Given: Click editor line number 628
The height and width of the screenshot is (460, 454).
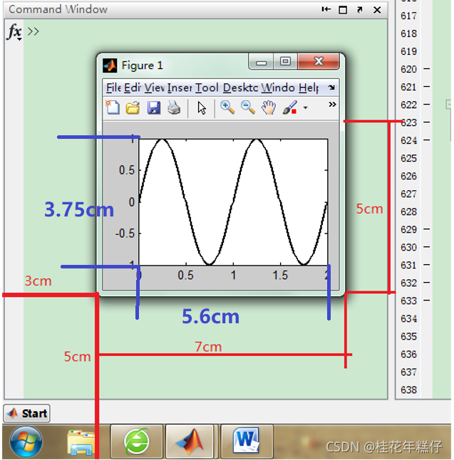Looking at the screenshot, I should (409, 211).
